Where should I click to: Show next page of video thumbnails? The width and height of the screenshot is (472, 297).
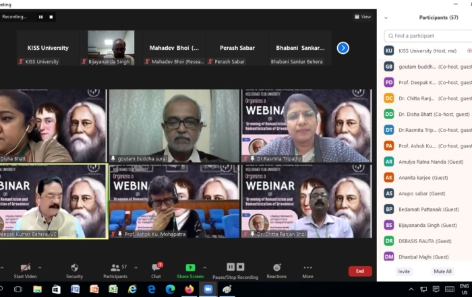(x=343, y=48)
